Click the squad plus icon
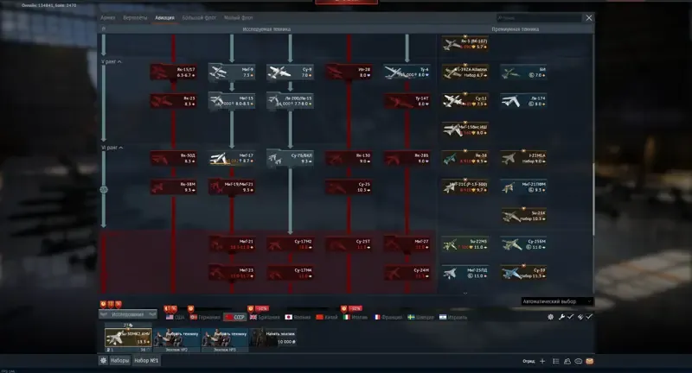 point(542,361)
